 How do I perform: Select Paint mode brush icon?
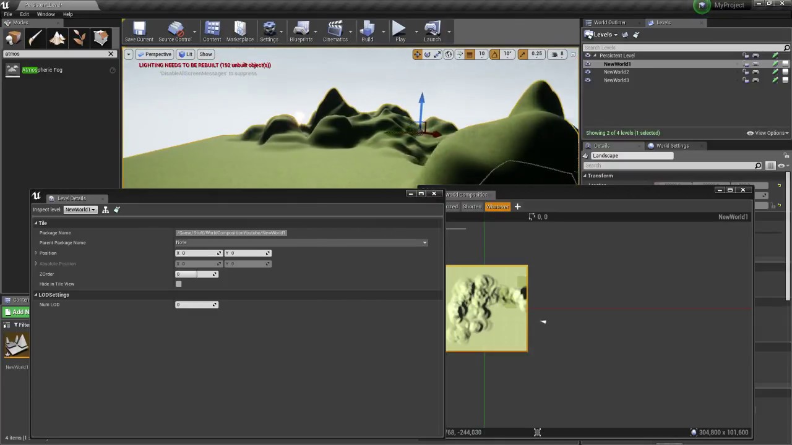click(35, 39)
